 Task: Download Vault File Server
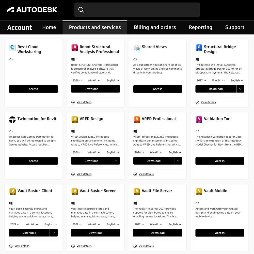pos(158,233)
